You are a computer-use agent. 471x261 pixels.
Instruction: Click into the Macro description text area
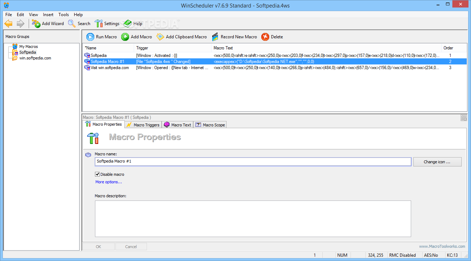point(253,218)
